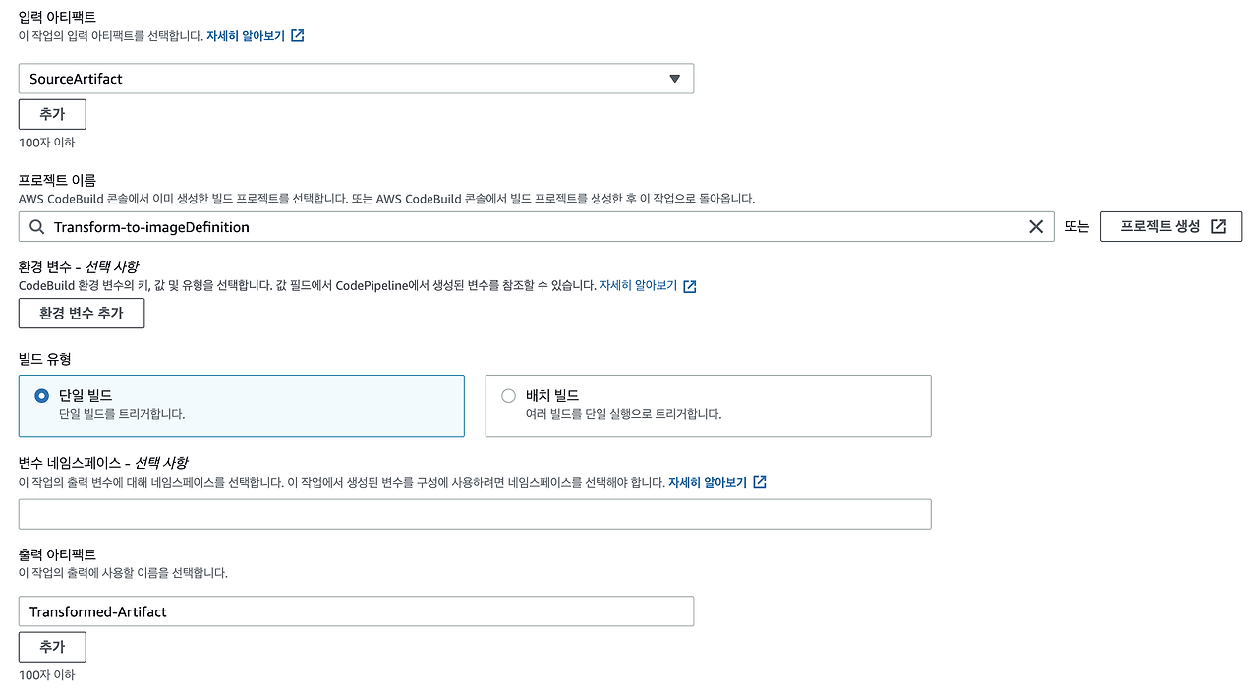
Task: Click external link icon beside 변수 네임스페이스 learn more
Action: (759, 482)
